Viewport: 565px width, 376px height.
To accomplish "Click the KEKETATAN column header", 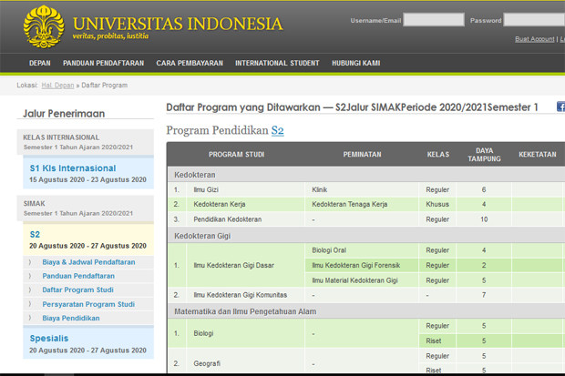I will (538, 155).
